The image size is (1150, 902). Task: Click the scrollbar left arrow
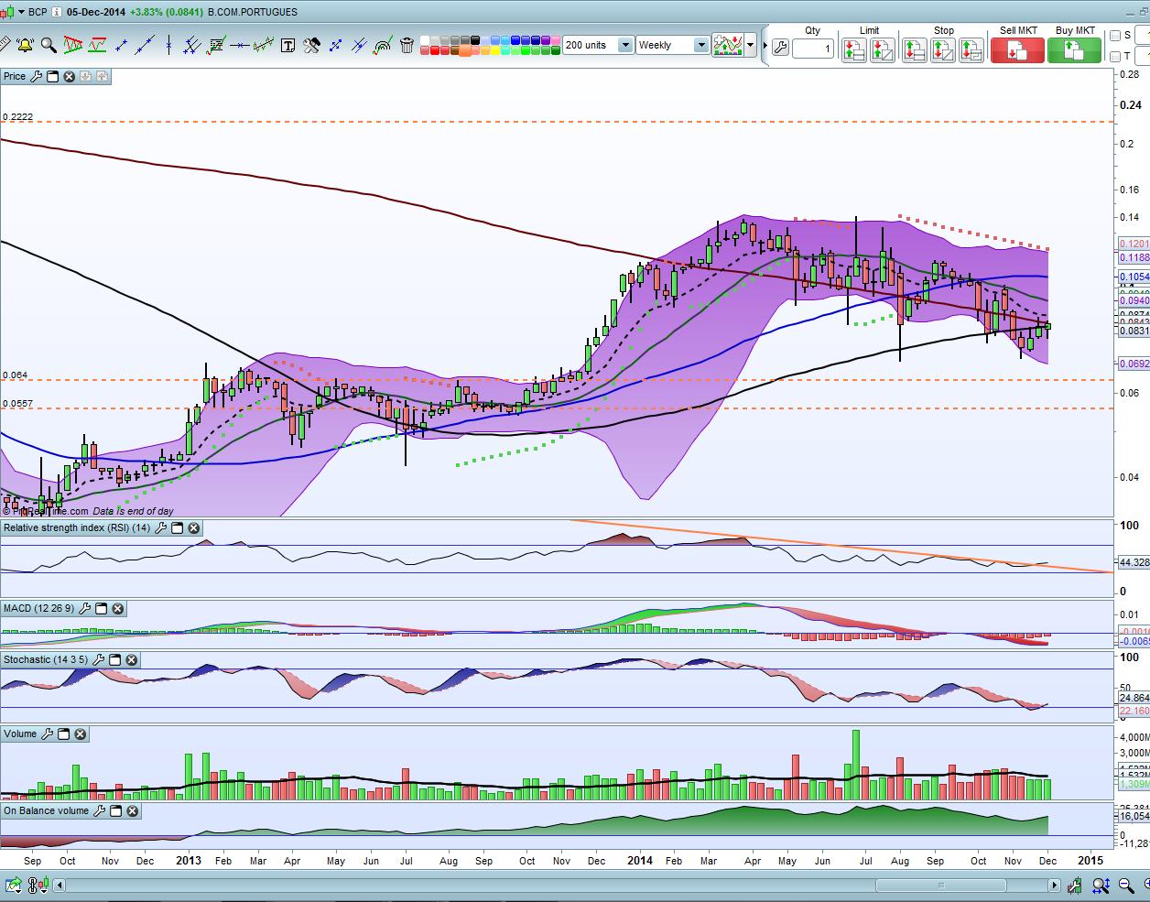(59, 886)
